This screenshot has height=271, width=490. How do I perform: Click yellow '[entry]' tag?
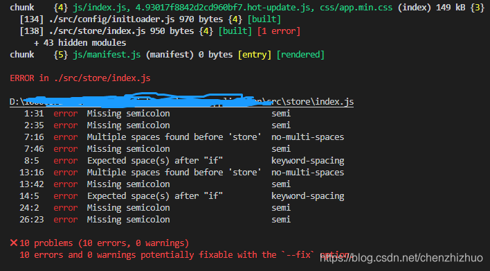tap(255, 55)
